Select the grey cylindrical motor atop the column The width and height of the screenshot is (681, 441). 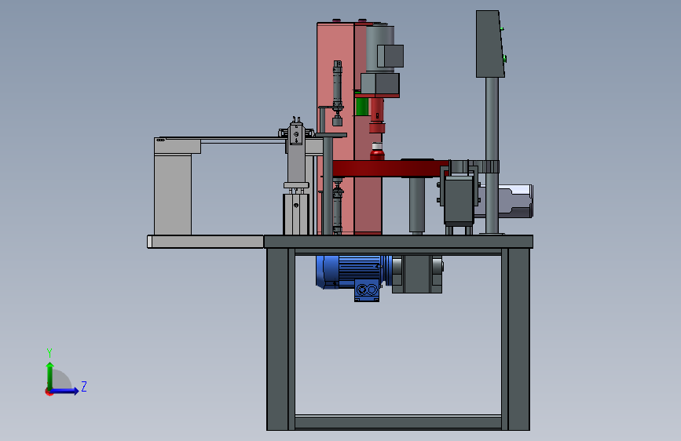[x=380, y=48]
